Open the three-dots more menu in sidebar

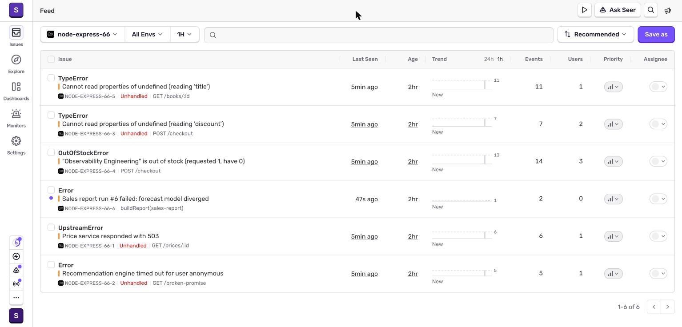[16, 298]
